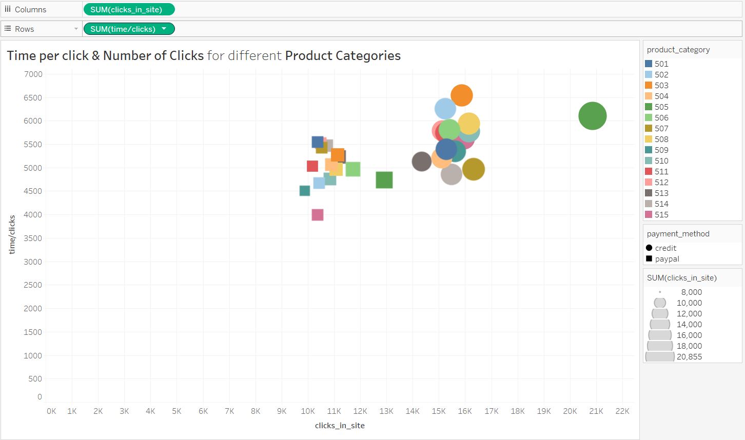Screen dimensions: 745x440
Task: Select the credit circle shape in legend
Action: [x=649, y=248]
